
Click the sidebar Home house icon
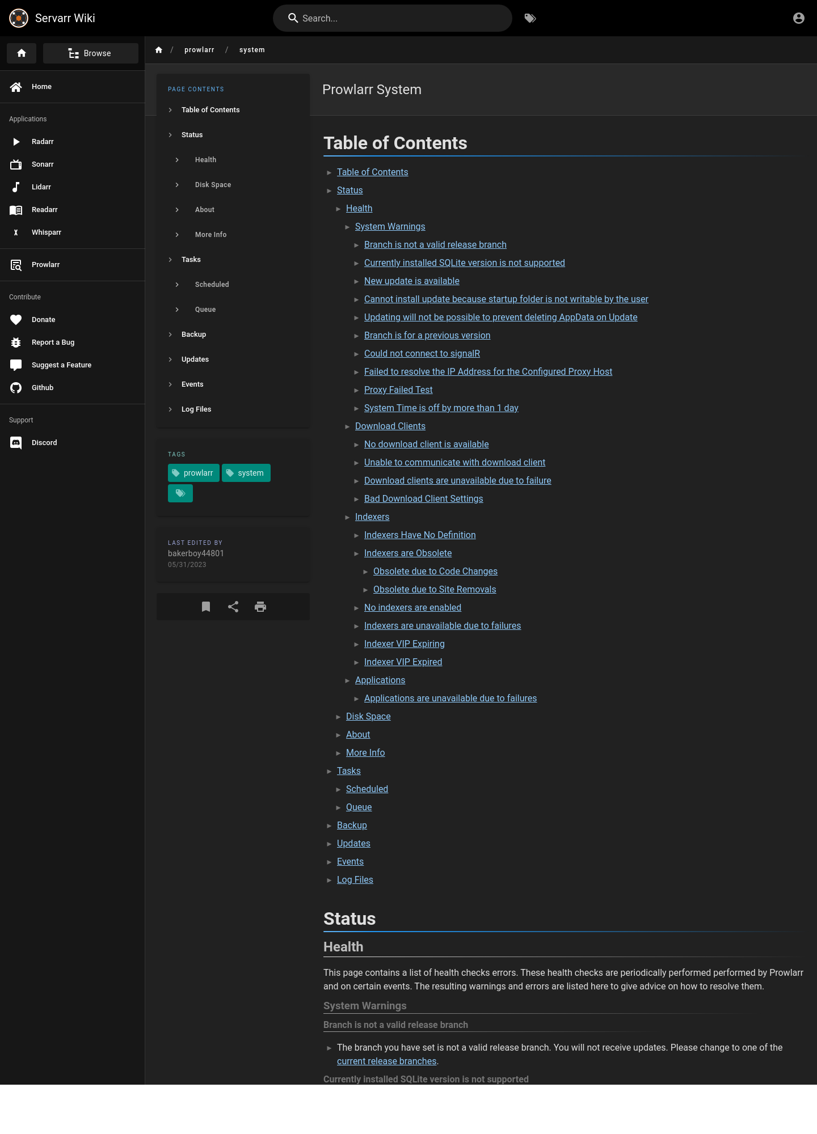[16, 87]
